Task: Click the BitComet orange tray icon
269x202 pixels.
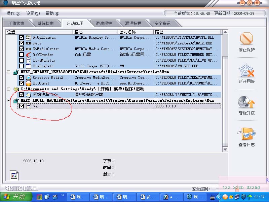Action: coord(225,197)
